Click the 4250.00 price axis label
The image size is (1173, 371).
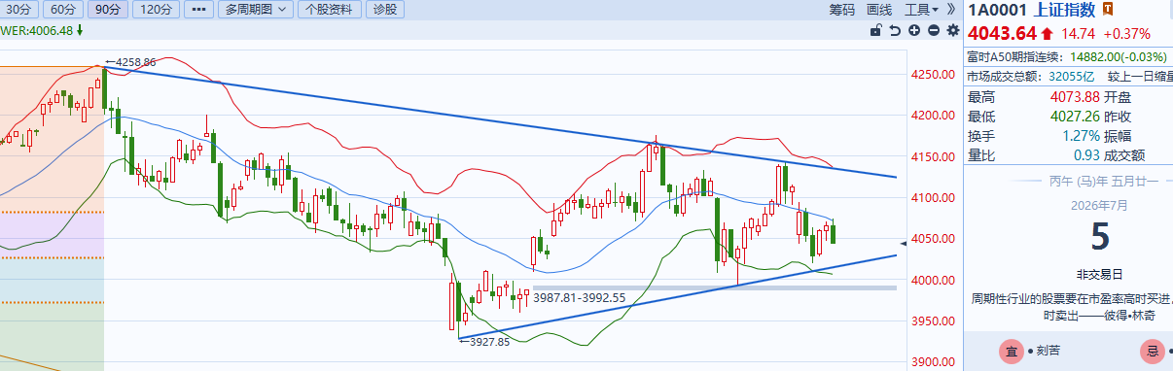coord(934,75)
